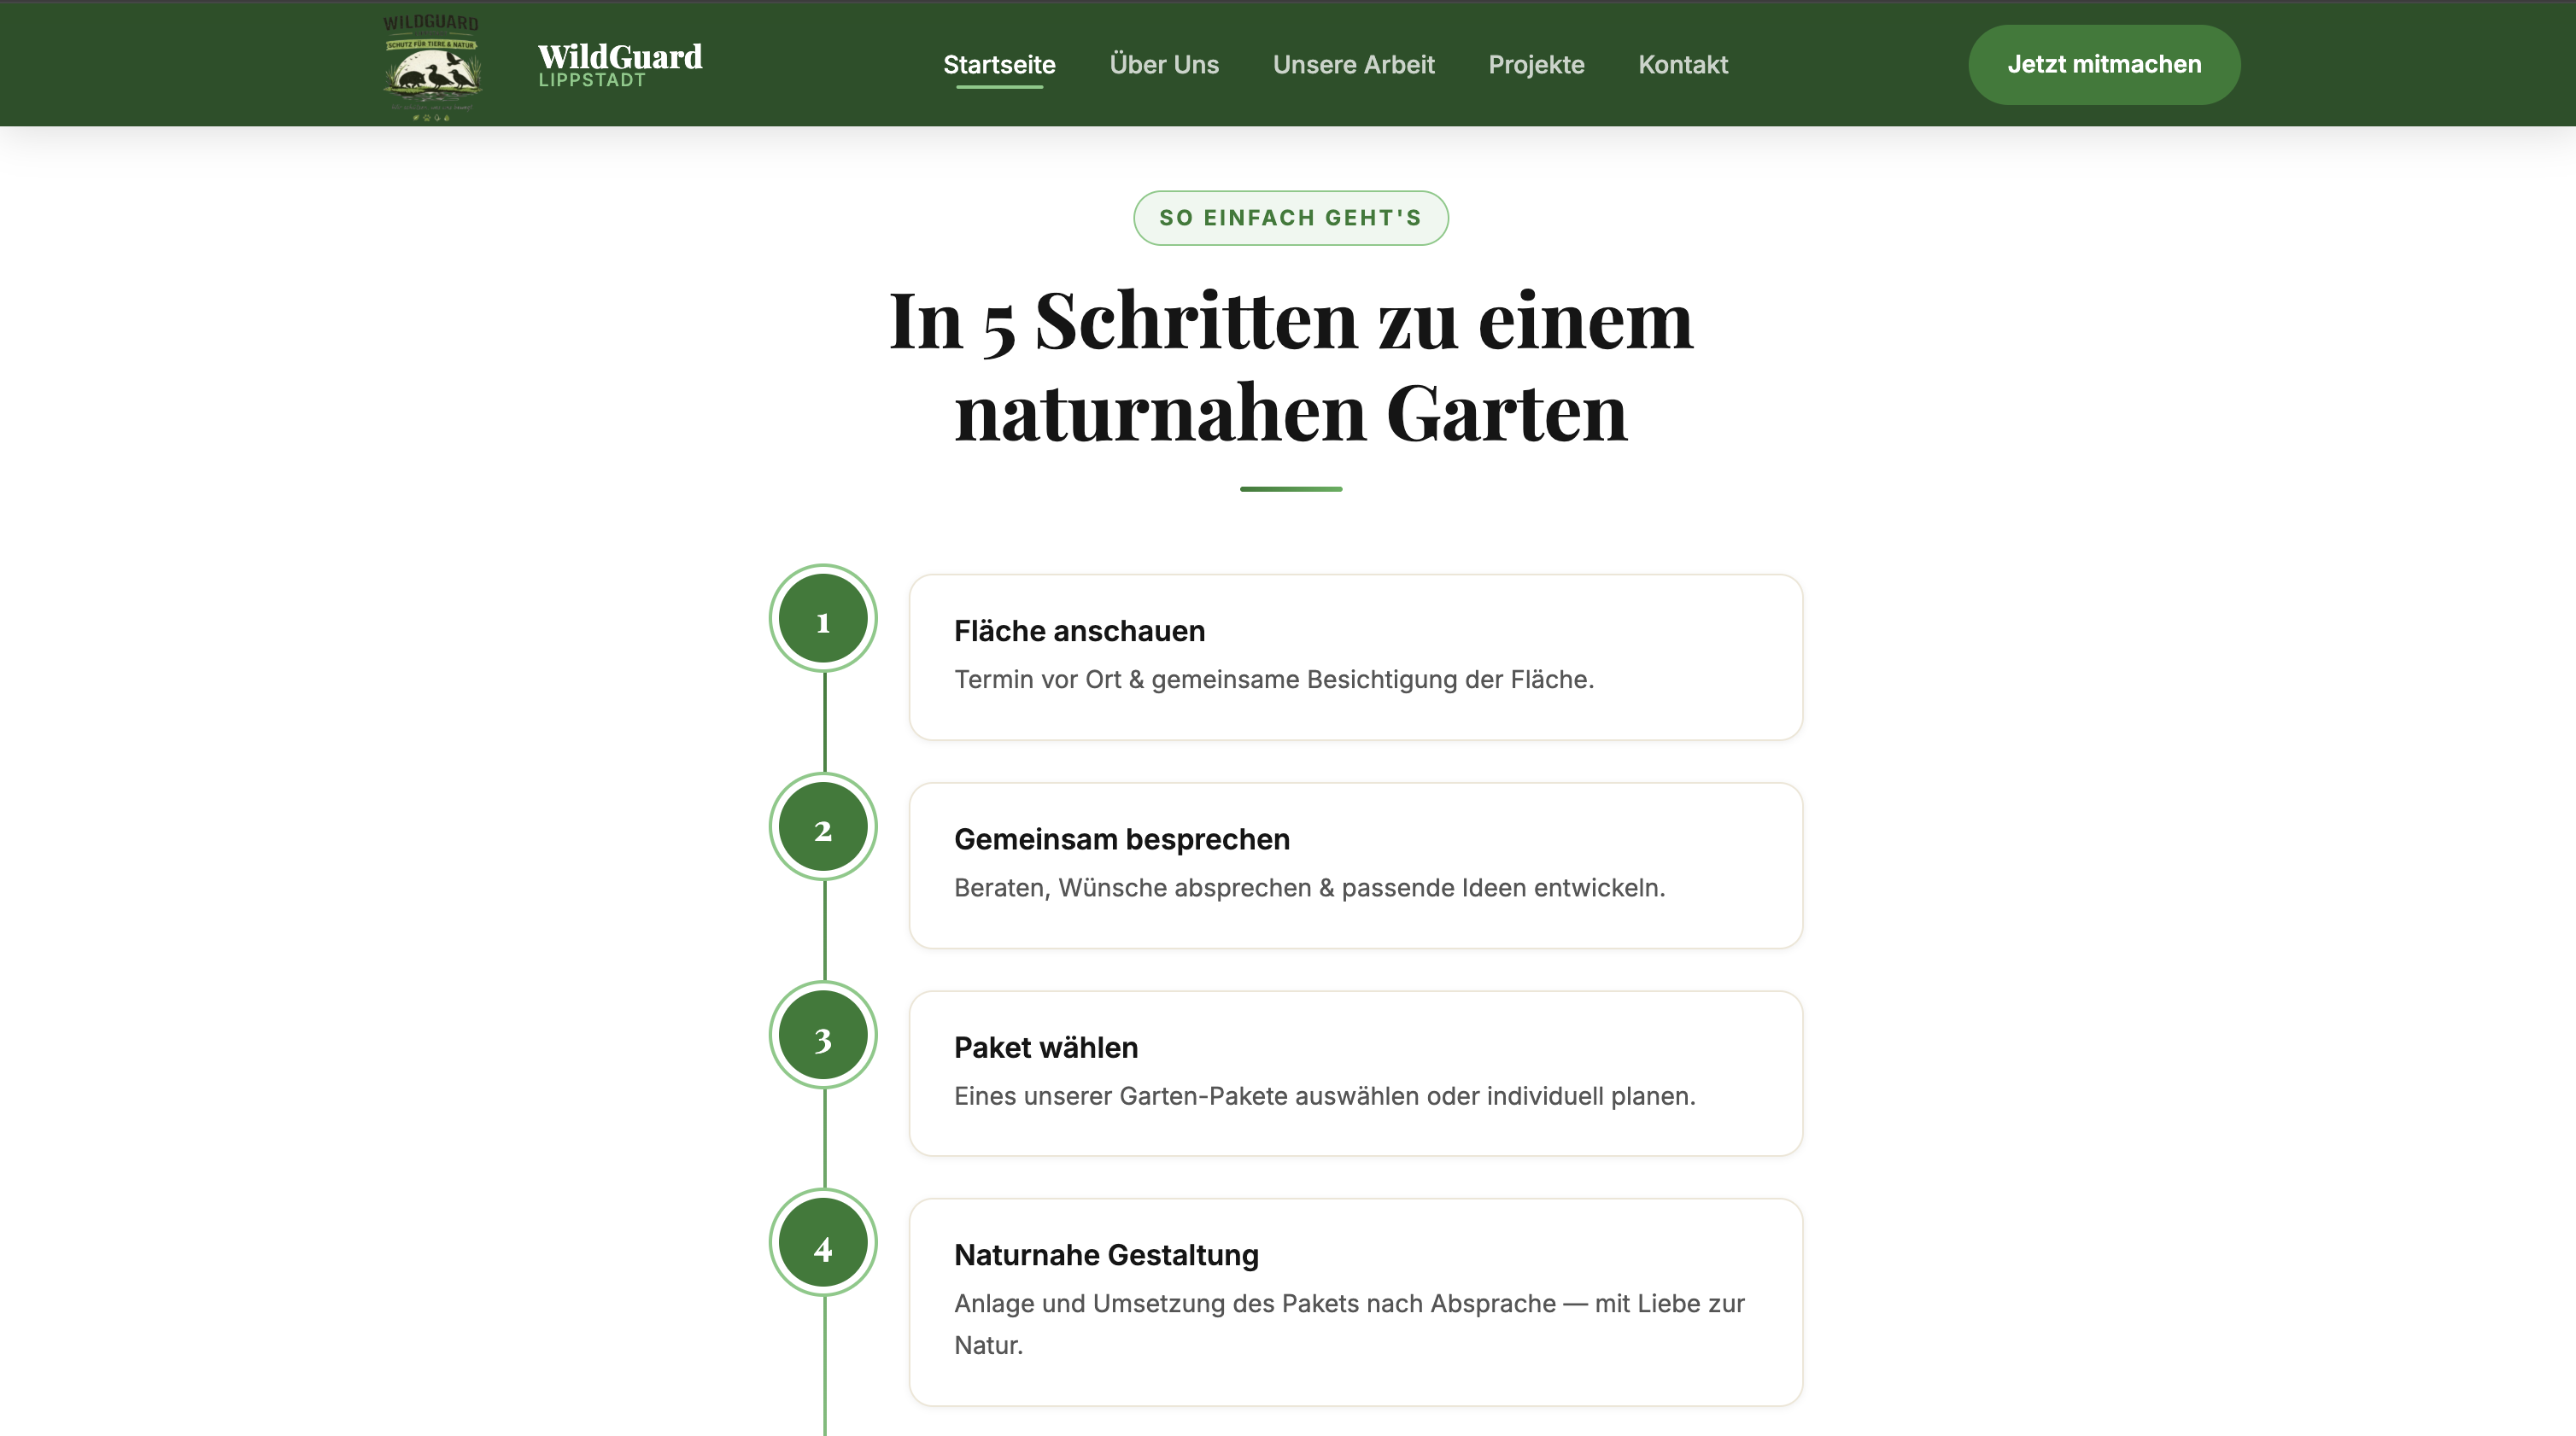Click the SO EINFACH GEHT'S badge

coord(1290,218)
